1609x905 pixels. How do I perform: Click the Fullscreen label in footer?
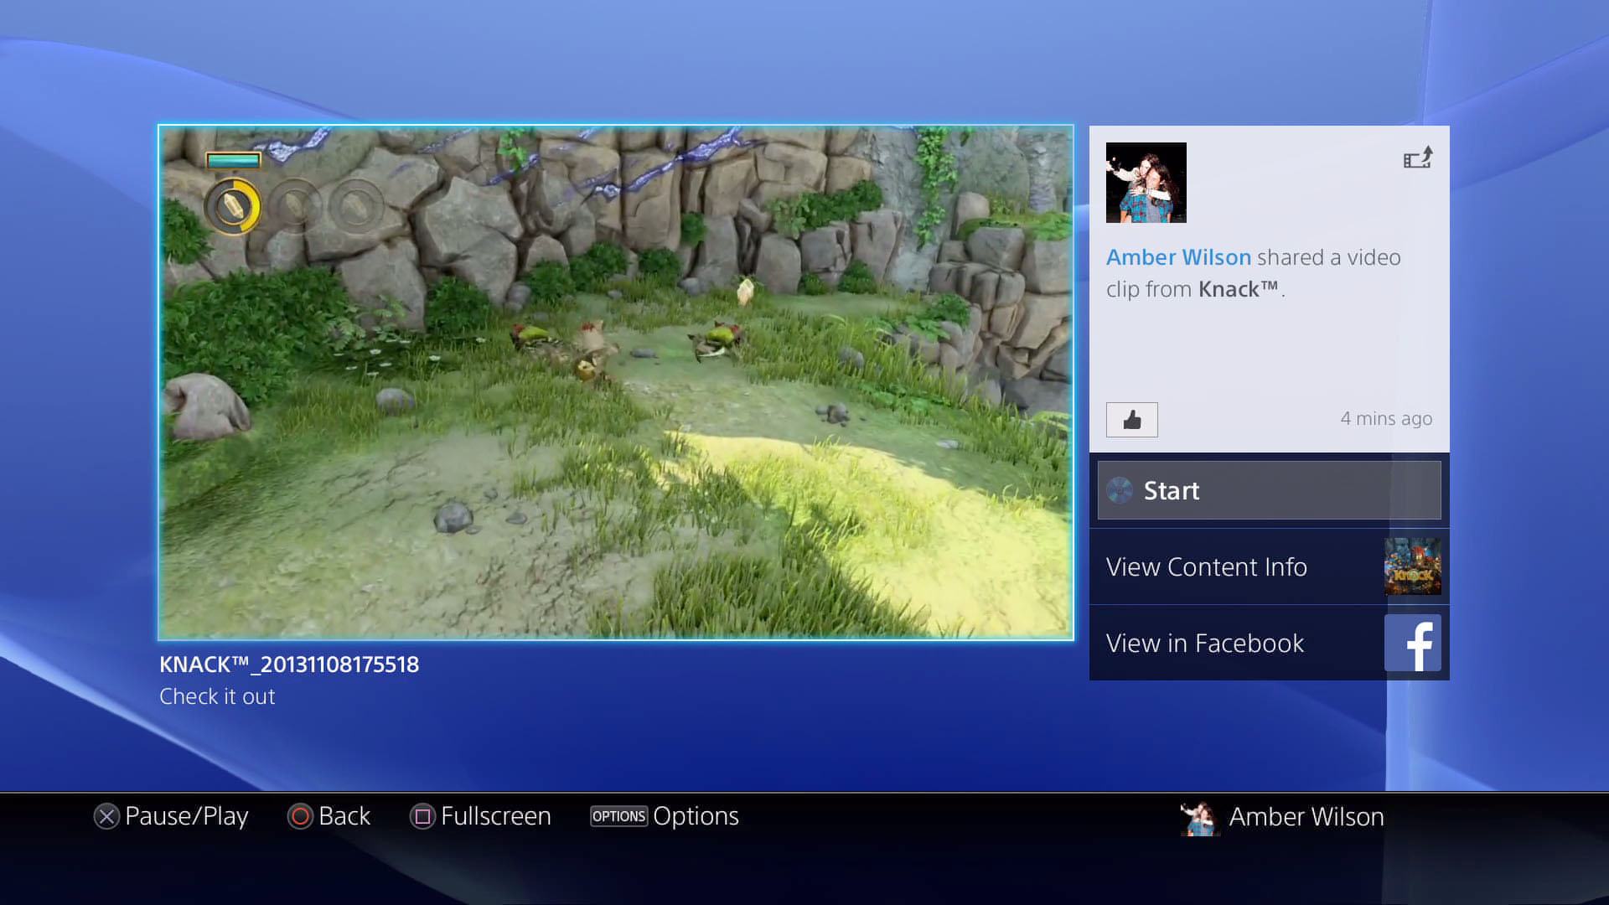point(496,816)
